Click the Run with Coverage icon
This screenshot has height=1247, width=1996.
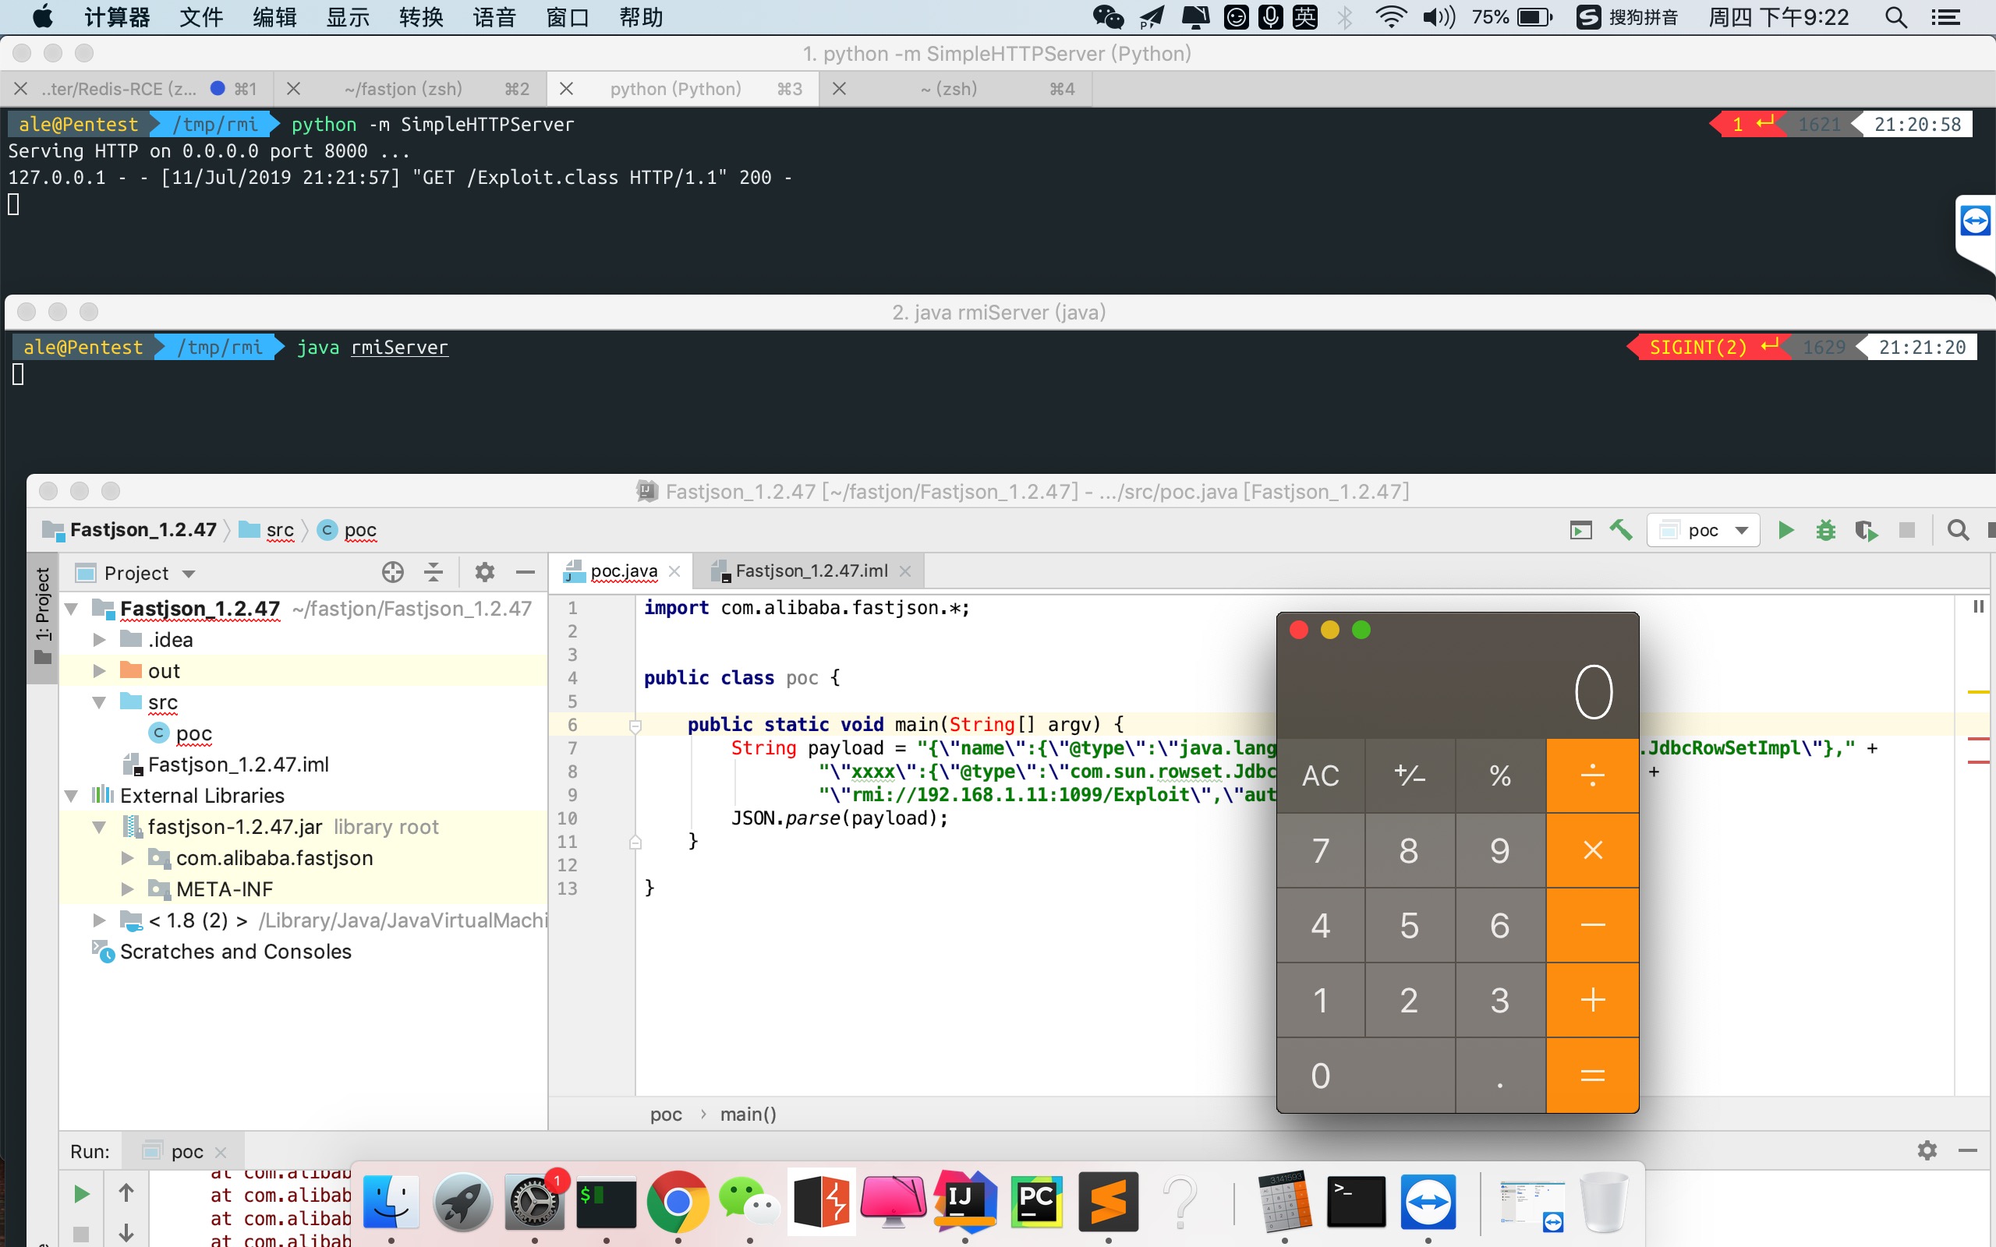[x=1866, y=530]
